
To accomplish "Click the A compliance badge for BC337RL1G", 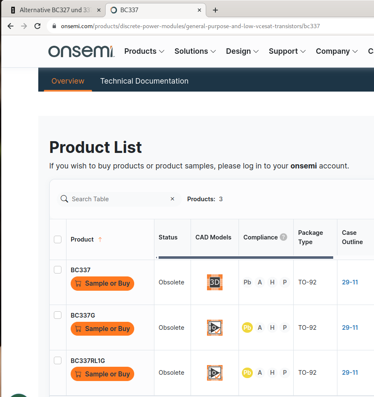I will 260,373.
